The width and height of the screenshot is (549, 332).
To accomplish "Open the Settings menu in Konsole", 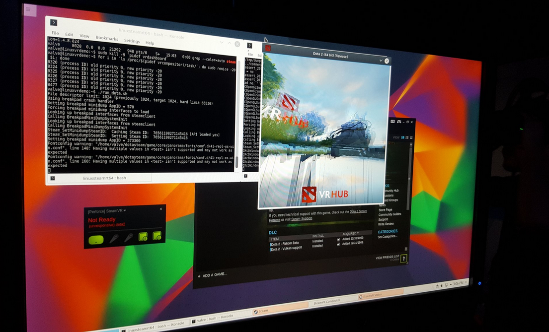I will click(132, 41).
